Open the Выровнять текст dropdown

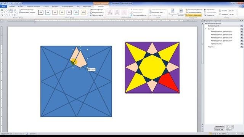[157, 13]
